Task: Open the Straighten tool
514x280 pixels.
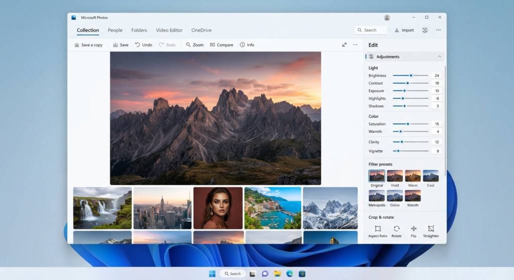Action: pos(431,231)
